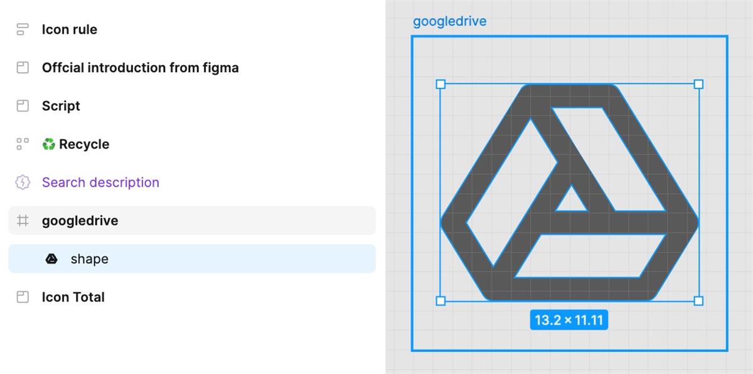Open the Search description item
The height and width of the screenshot is (374, 753).
[100, 182]
